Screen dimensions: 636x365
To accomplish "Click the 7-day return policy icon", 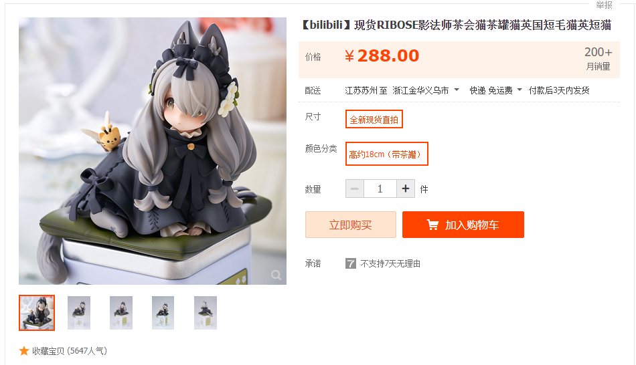I will [350, 263].
